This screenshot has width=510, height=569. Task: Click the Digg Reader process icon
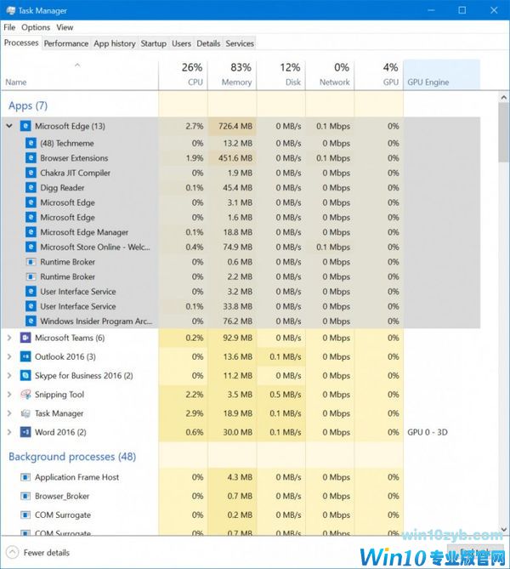tap(31, 188)
